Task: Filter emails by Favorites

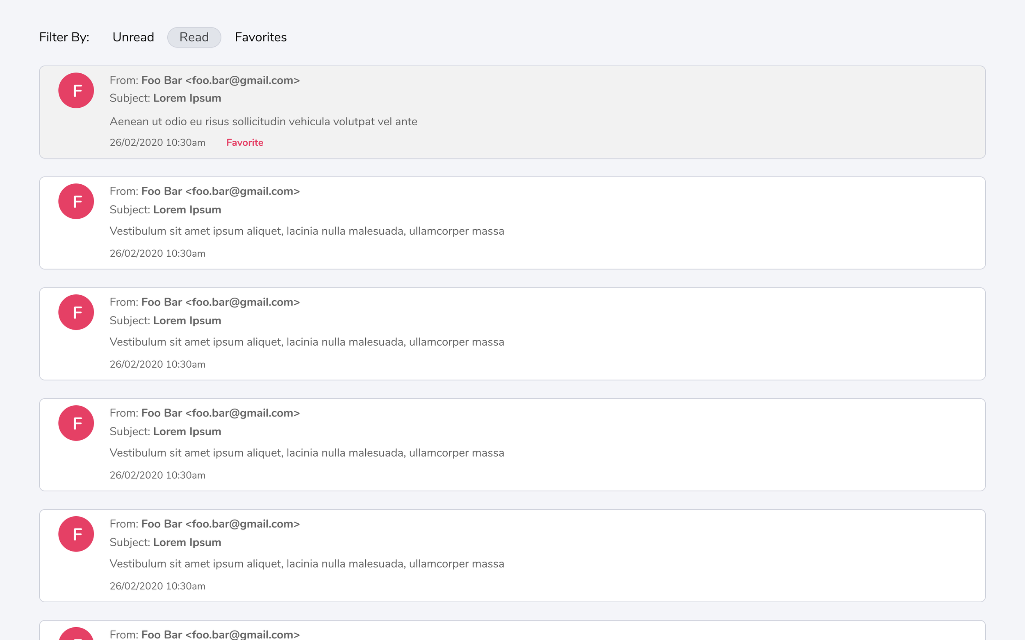Action: coord(261,37)
